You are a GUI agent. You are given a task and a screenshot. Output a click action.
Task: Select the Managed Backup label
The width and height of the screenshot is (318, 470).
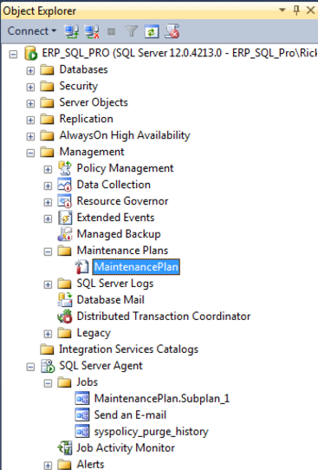[119, 234]
